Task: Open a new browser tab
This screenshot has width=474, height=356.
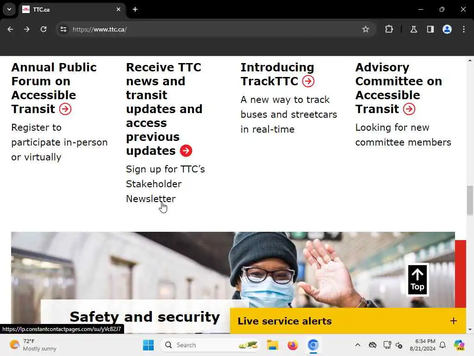Action: [135, 9]
